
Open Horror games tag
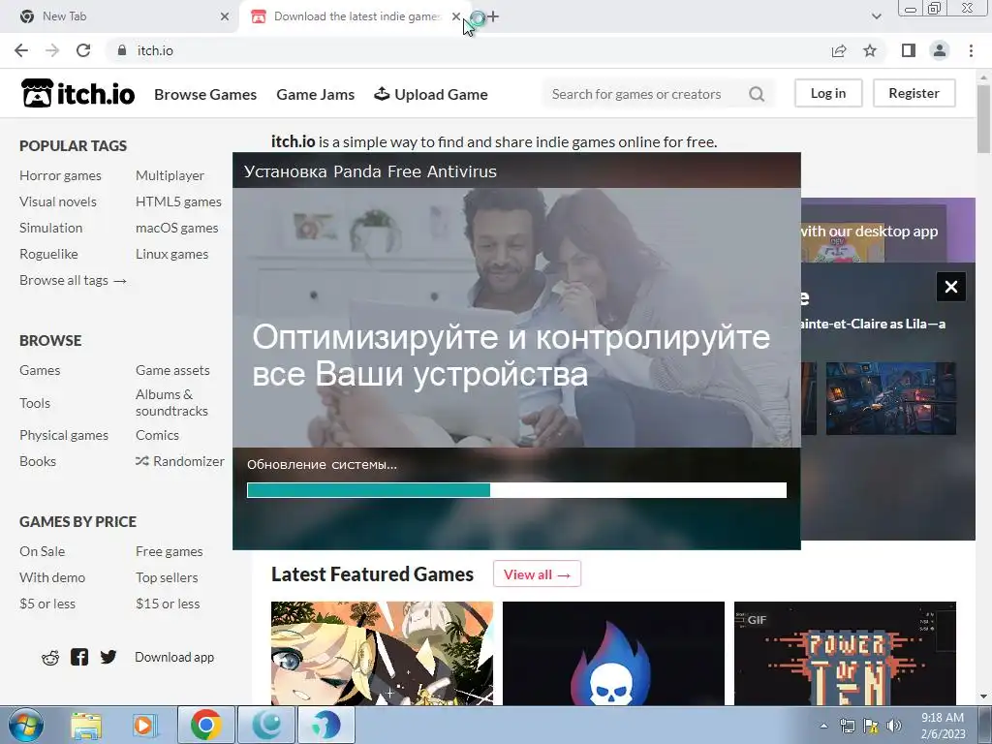[60, 175]
